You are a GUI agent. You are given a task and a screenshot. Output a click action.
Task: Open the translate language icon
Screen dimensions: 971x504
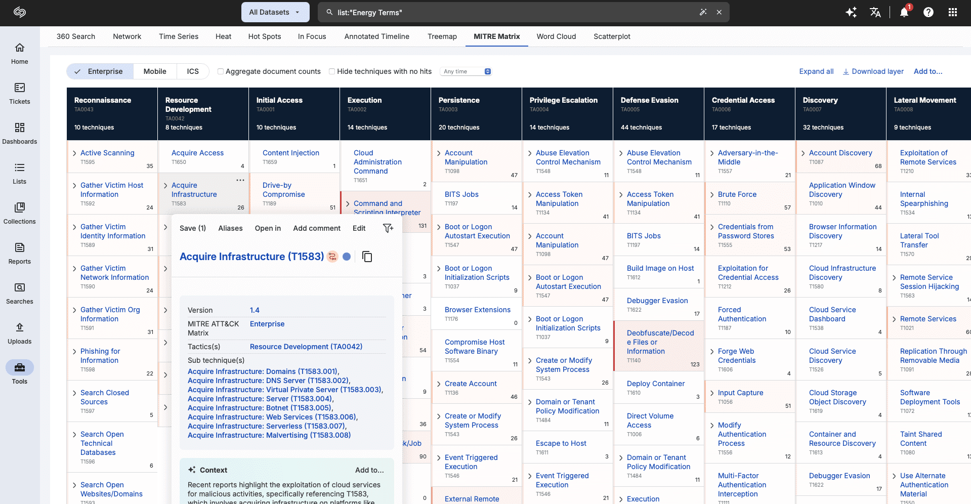[875, 12]
